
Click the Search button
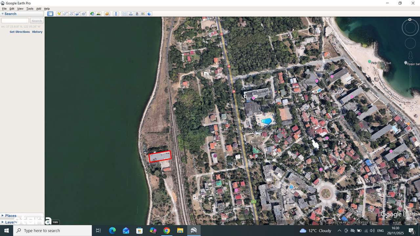pyautogui.click(x=37, y=21)
